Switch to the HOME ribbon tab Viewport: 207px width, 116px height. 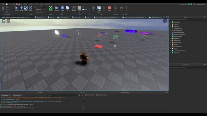coord(25,4)
